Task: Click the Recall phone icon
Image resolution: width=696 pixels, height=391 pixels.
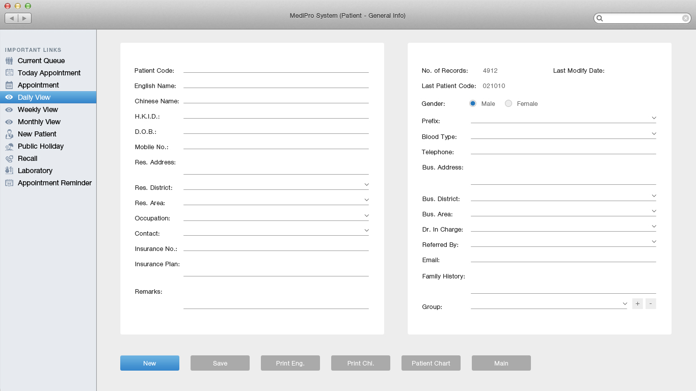Action: click(x=9, y=158)
